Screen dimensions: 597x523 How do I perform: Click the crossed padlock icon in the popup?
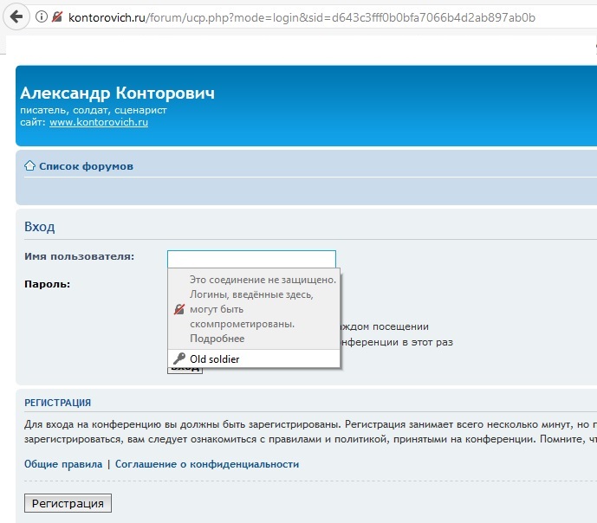[179, 309]
